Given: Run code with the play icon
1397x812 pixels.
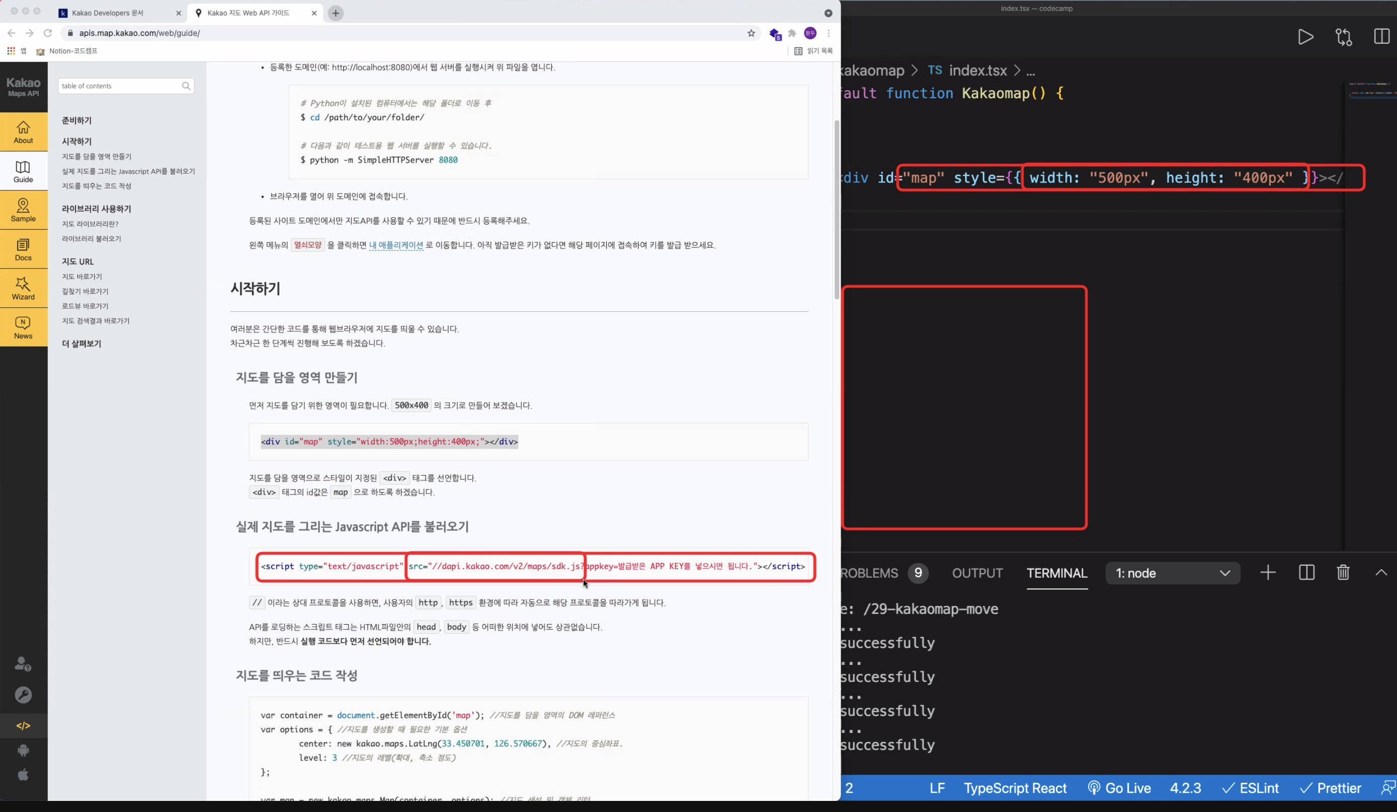Looking at the screenshot, I should (1305, 37).
